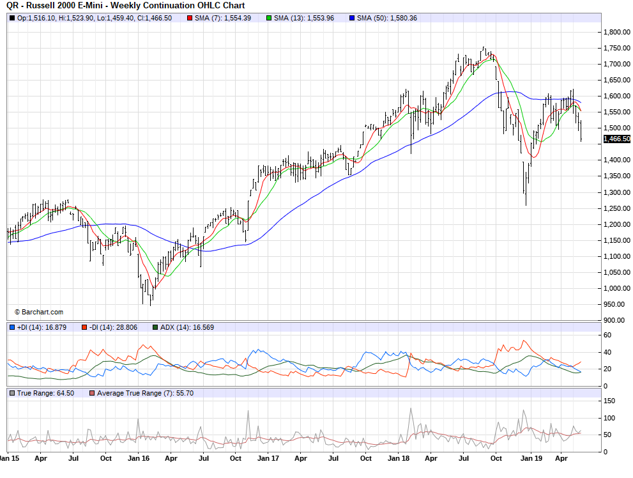Click the Average True Range (7) legend square

93,393
